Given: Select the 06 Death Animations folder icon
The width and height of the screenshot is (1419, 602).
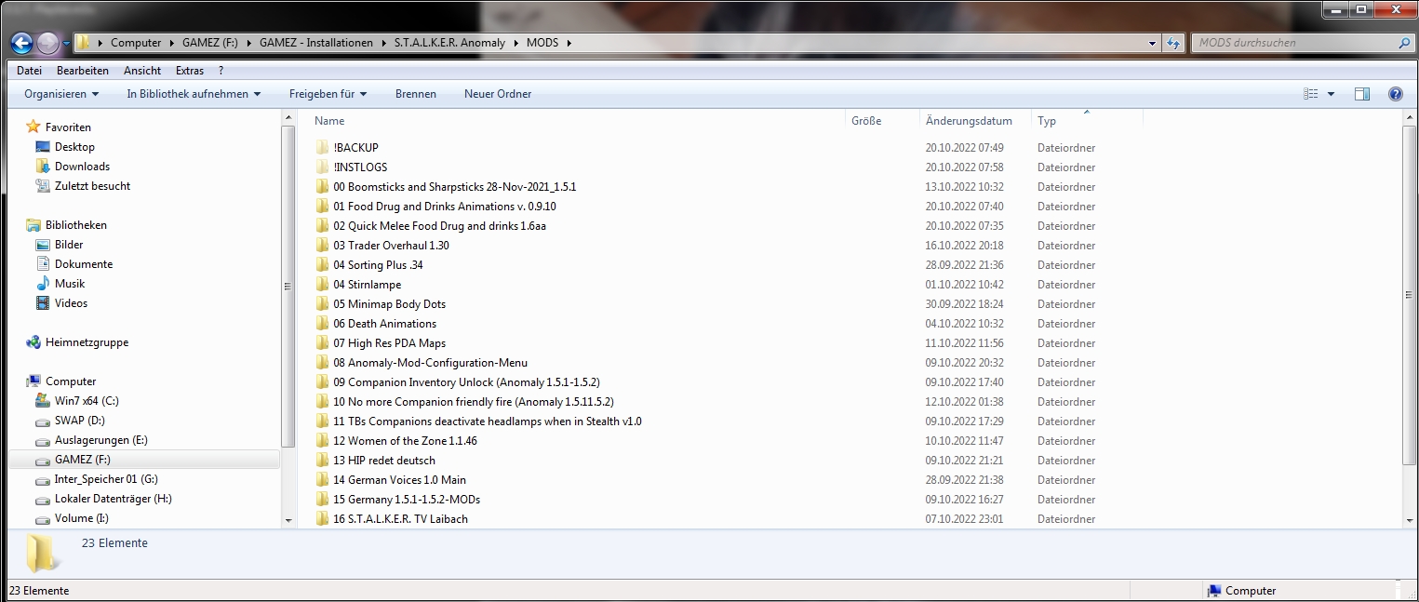Looking at the screenshot, I should tap(323, 323).
